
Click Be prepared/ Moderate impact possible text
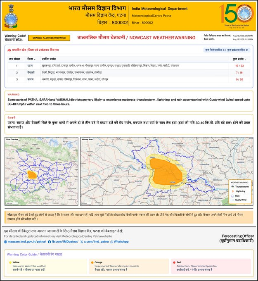[117, 266]
